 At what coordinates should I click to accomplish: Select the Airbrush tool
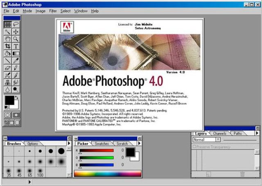pos(8,75)
